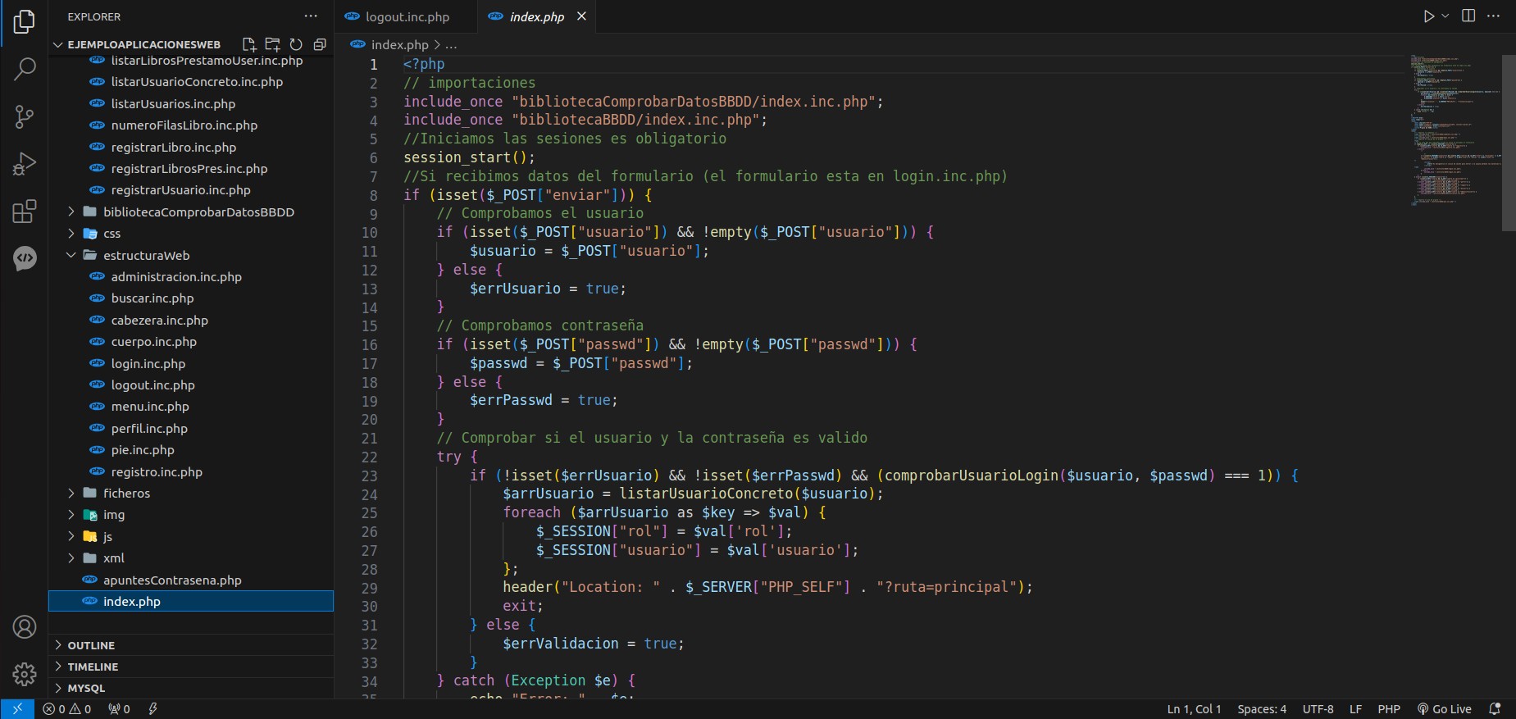
Task: Open apuntesContrasena.php file
Action: click(x=191, y=580)
